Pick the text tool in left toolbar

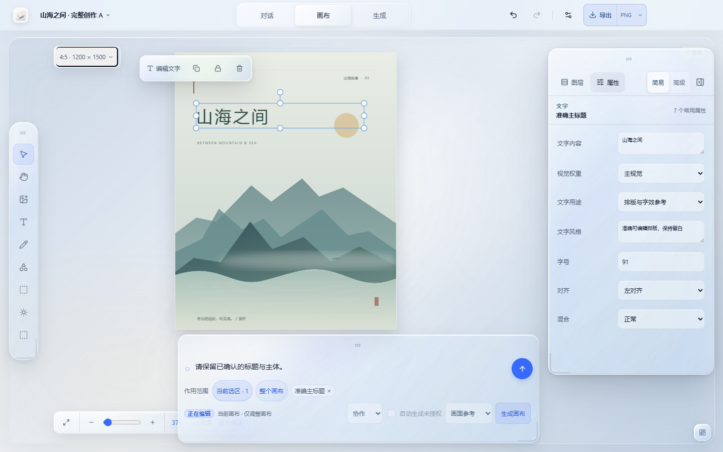tap(24, 222)
